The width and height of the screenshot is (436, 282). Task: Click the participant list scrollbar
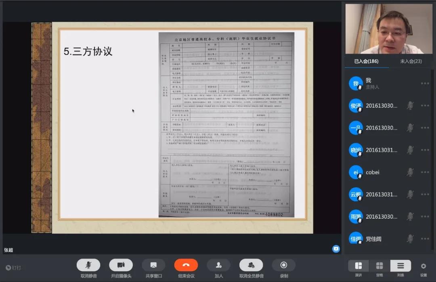click(x=433, y=160)
